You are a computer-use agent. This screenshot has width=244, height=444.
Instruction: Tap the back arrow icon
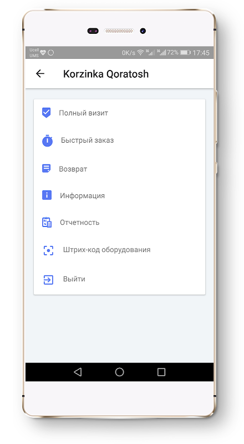coord(40,74)
